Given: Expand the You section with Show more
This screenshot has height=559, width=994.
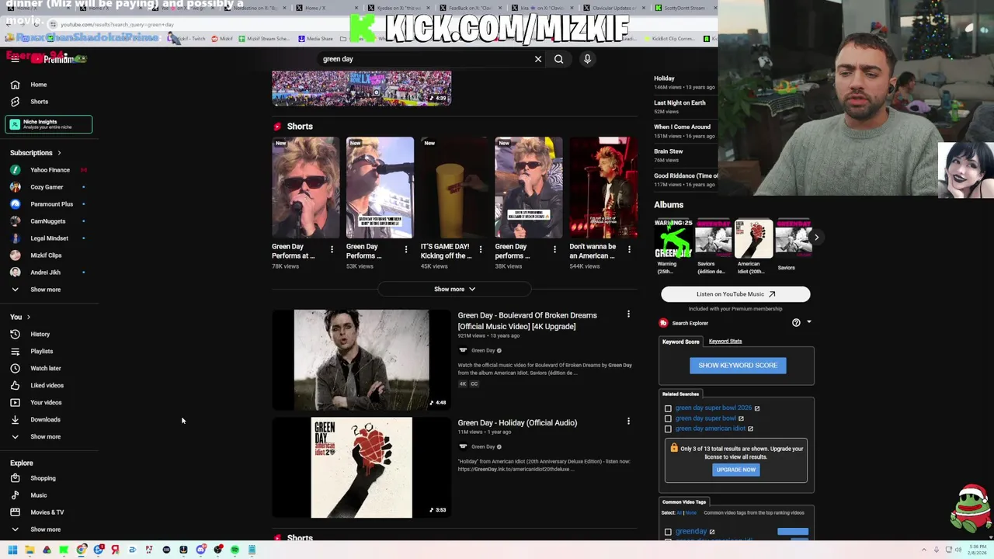Looking at the screenshot, I should pos(48,437).
